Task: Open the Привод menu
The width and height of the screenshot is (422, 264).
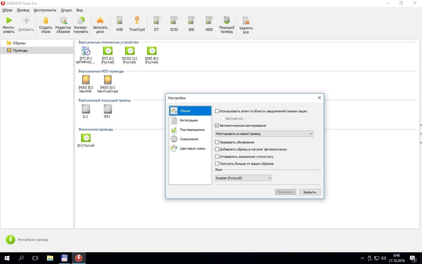Action: pos(23,10)
